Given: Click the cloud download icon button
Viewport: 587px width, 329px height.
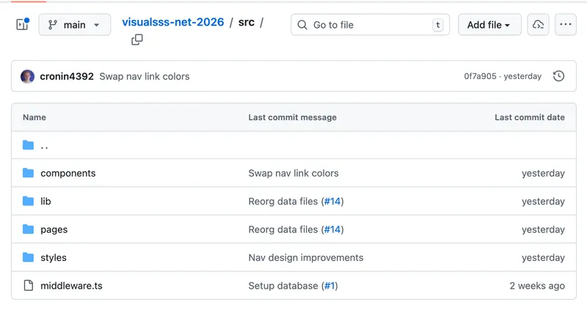Looking at the screenshot, I should pyautogui.click(x=538, y=25).
